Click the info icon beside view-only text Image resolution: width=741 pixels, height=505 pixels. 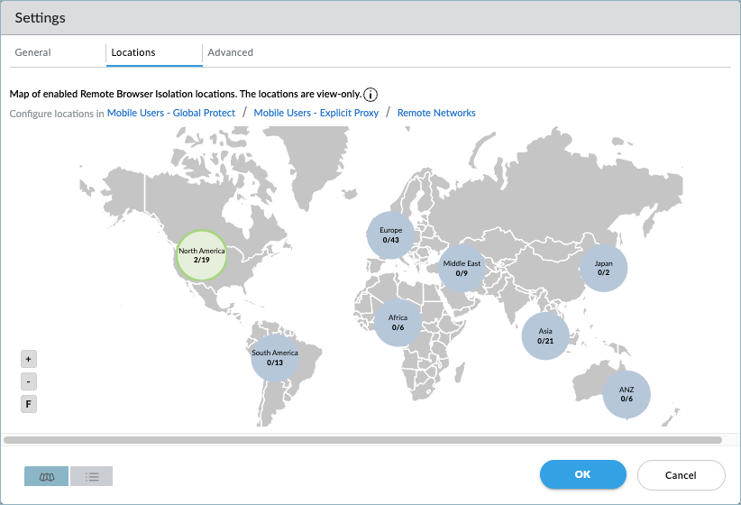click(370, 95)
